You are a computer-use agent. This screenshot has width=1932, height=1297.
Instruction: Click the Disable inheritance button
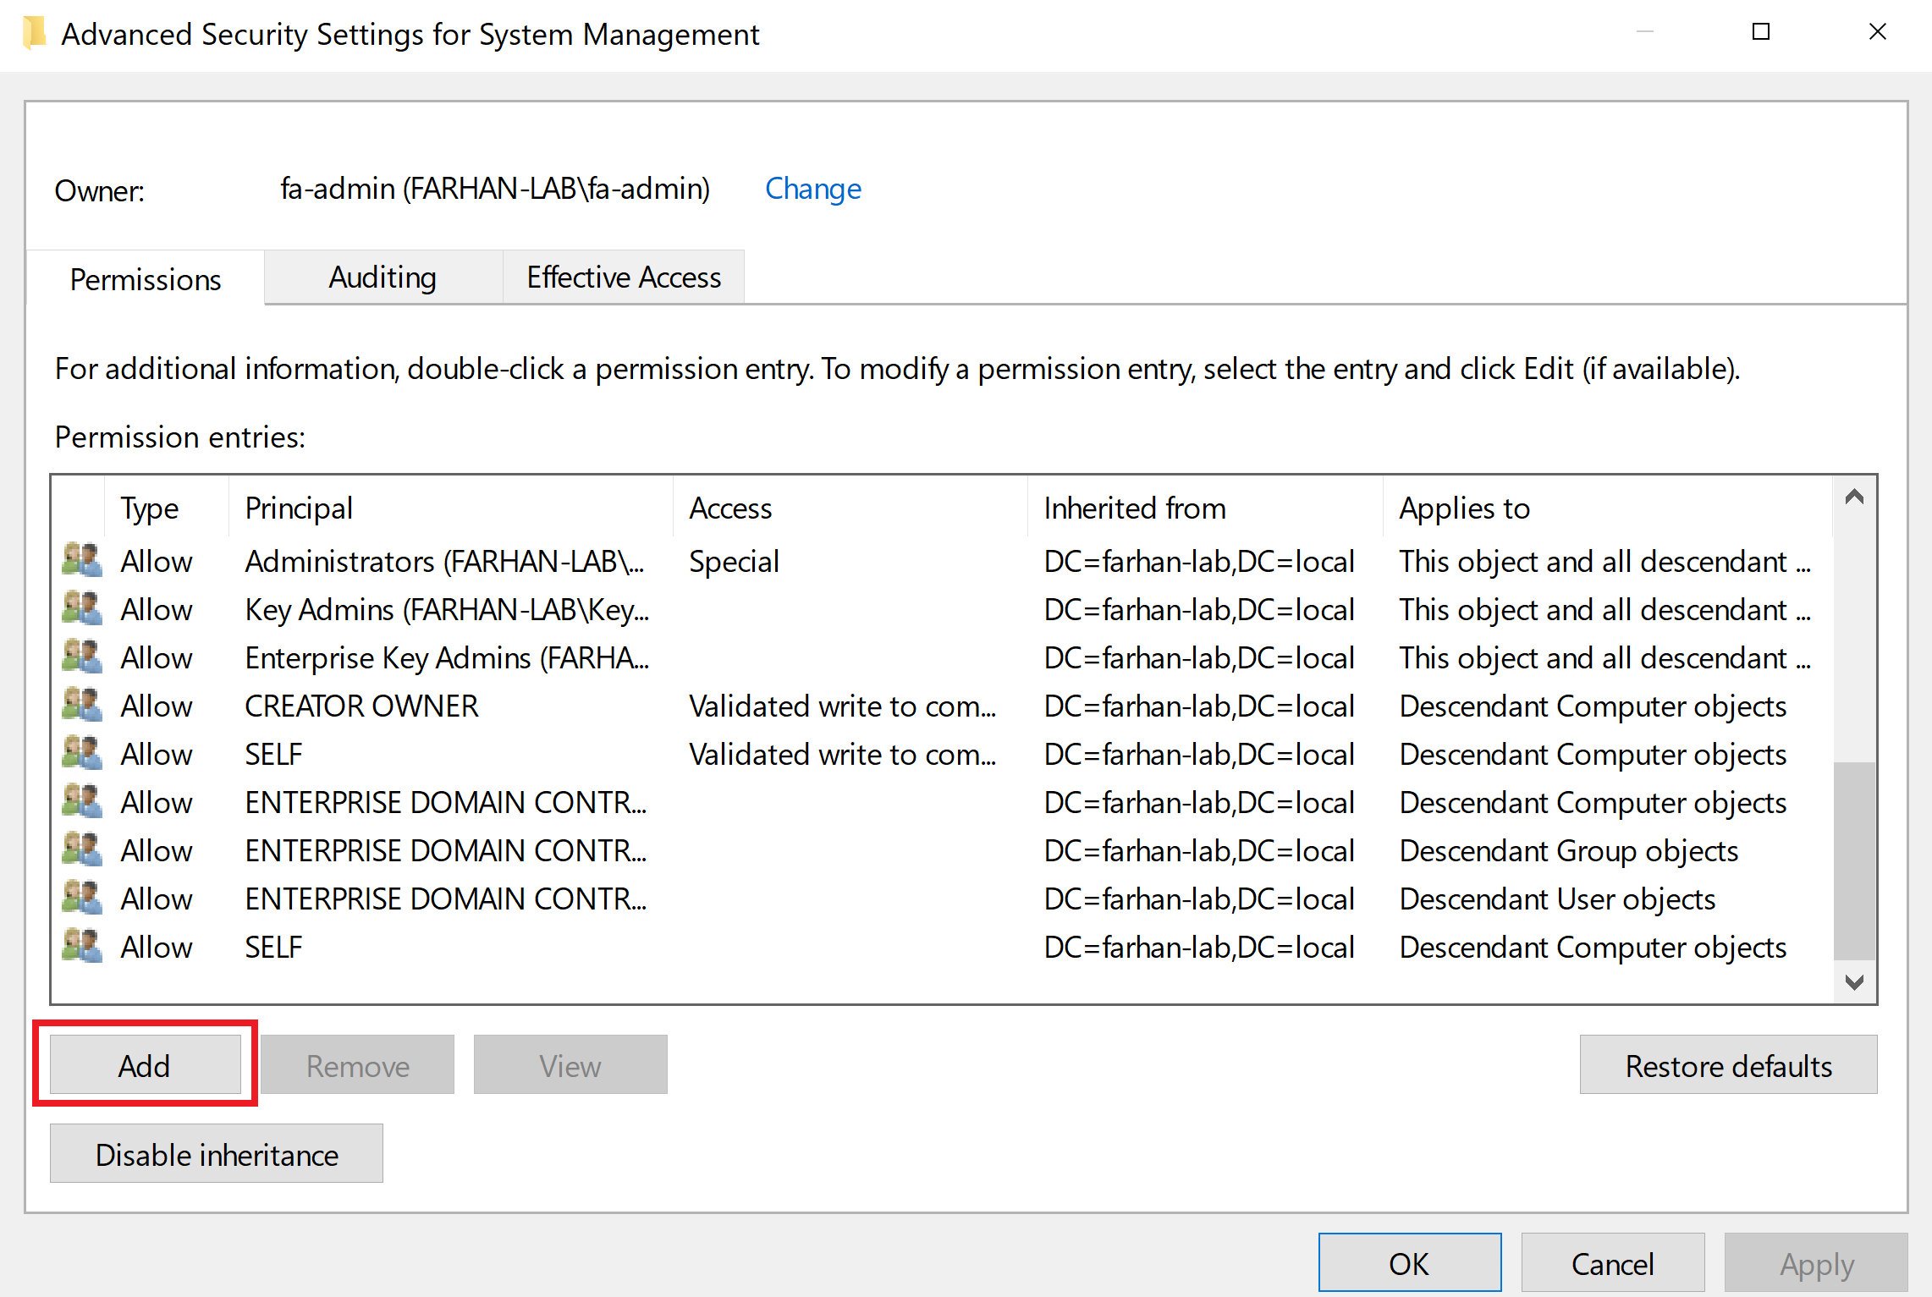click(217, 1154)
